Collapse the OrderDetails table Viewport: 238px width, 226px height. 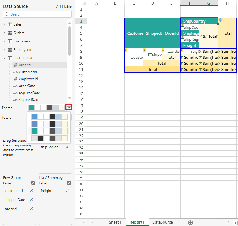4,58
